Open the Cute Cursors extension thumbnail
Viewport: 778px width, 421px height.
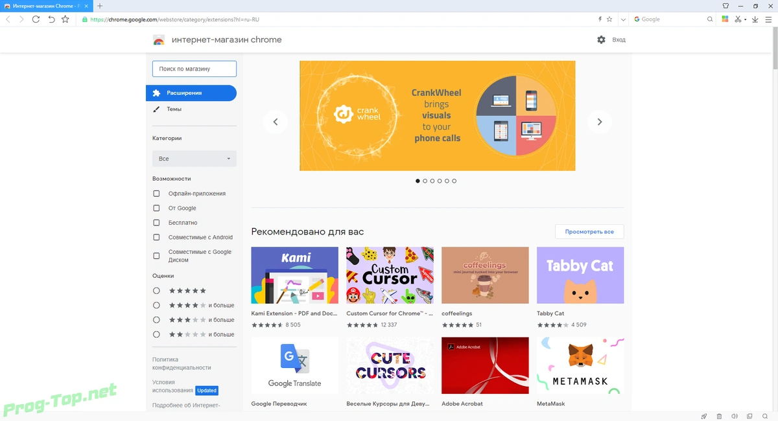click(390, 365)
